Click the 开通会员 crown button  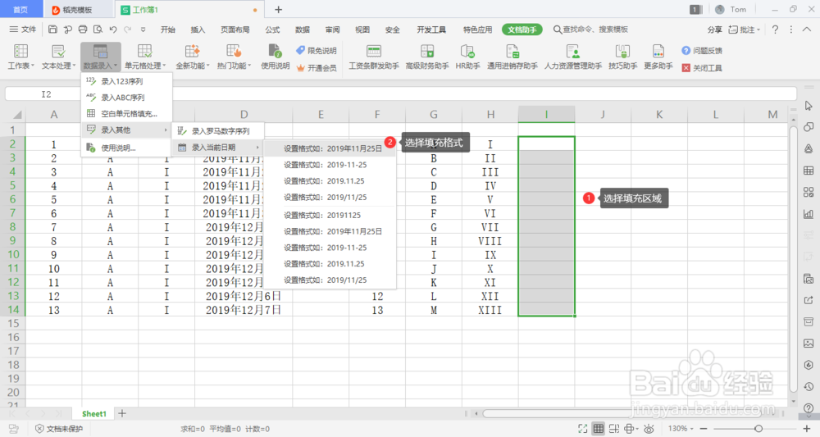(x=317, y=68)
